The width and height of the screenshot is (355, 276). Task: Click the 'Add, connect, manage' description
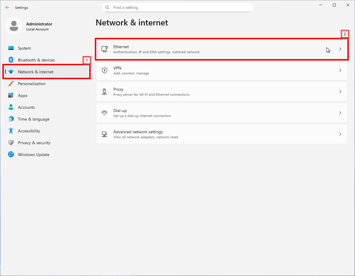[131, 73]
